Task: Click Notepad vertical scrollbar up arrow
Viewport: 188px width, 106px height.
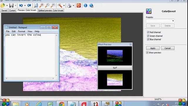Action: tap(56, 35)
